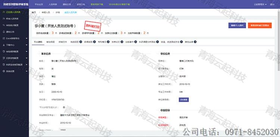Image resolution: width=280 pixels, height=137 pixels.
Task: Open 人员列表 in the top navigation
Action: [52, 4]
